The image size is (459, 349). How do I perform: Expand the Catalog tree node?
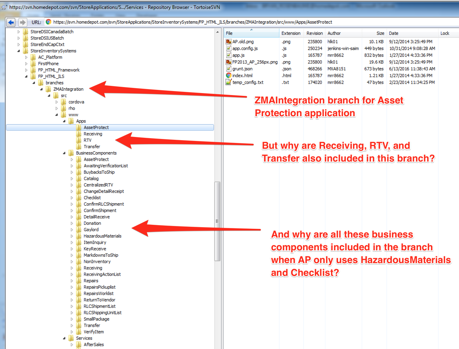72,178
